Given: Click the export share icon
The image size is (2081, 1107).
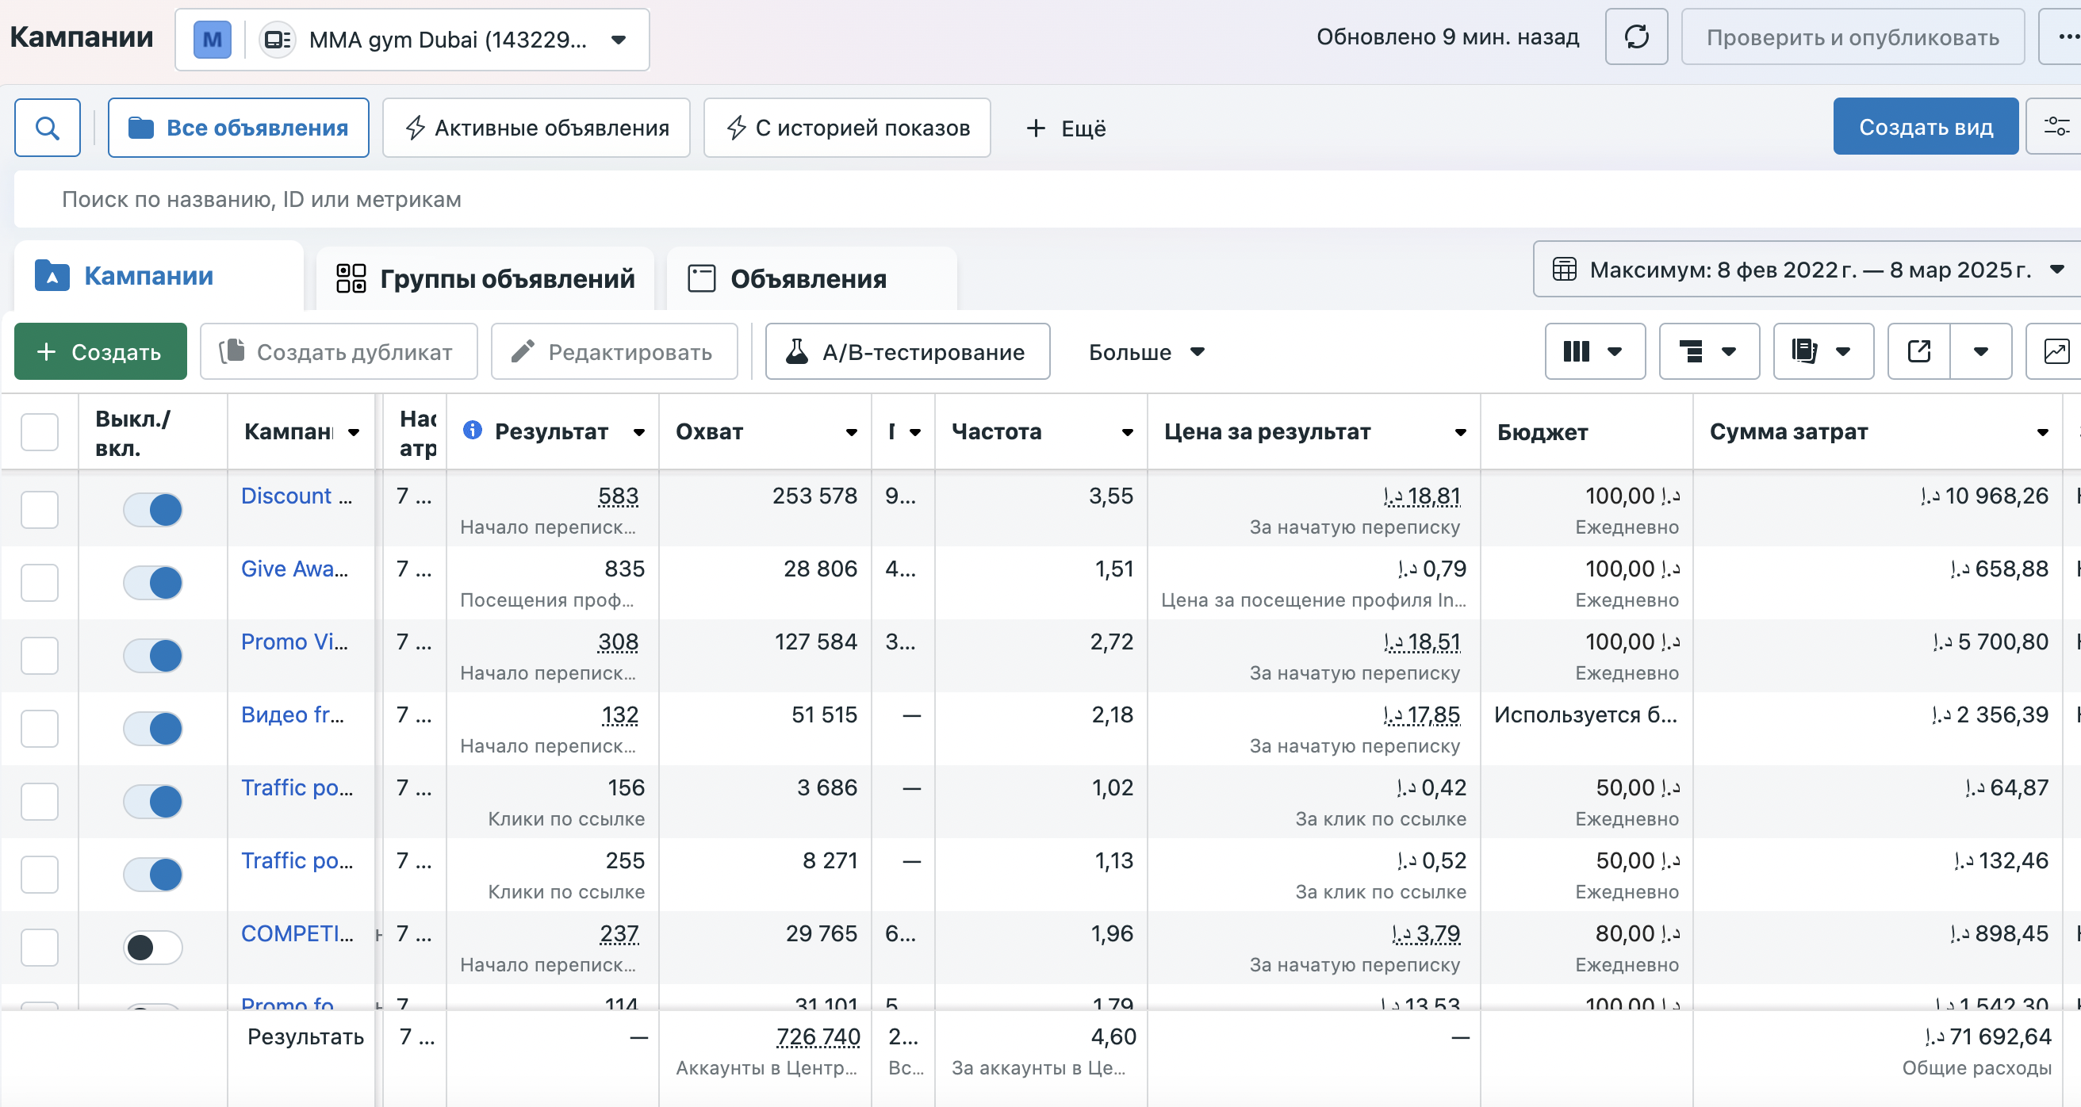Looking at the screenshot, I should 1918,351.
